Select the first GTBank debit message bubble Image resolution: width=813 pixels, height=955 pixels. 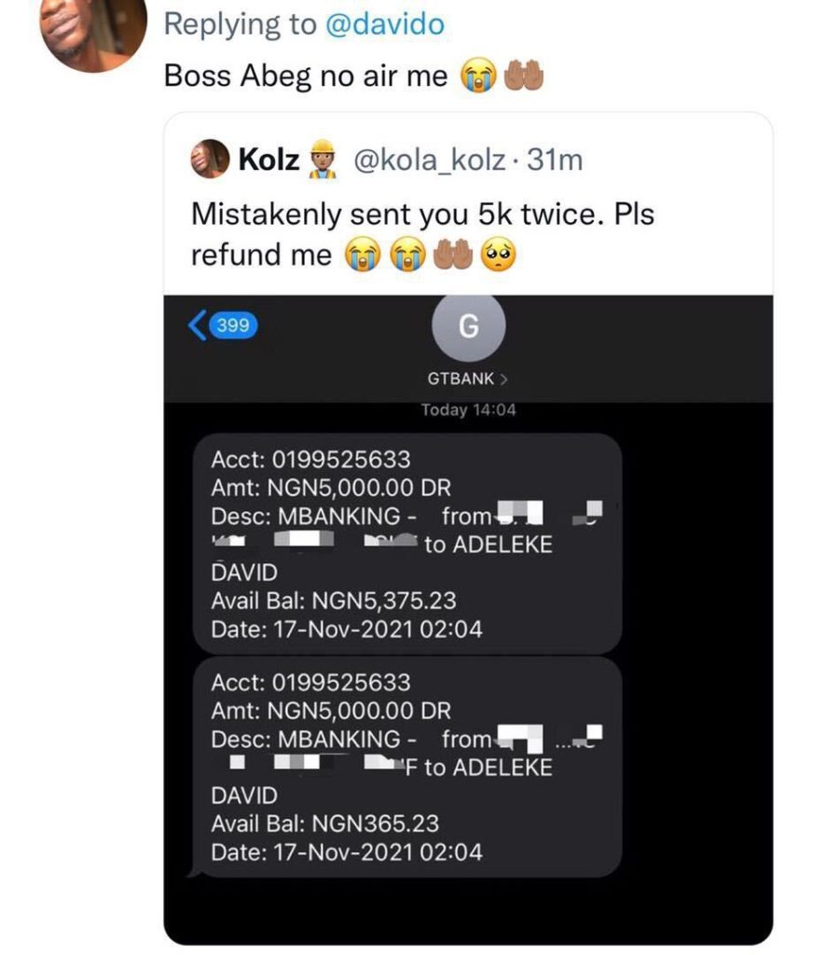click(406, 543)
